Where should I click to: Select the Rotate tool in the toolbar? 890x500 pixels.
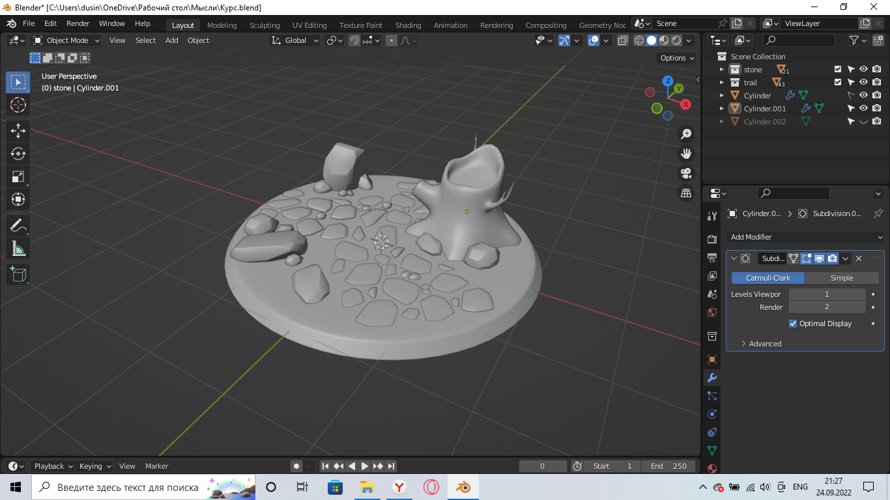coord(18,154)
